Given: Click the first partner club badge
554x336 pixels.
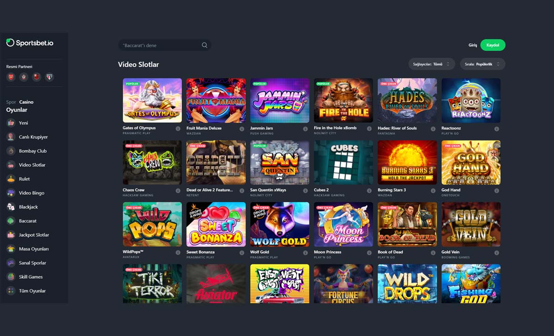Looking at the screenshot, I should coord(11,77).
